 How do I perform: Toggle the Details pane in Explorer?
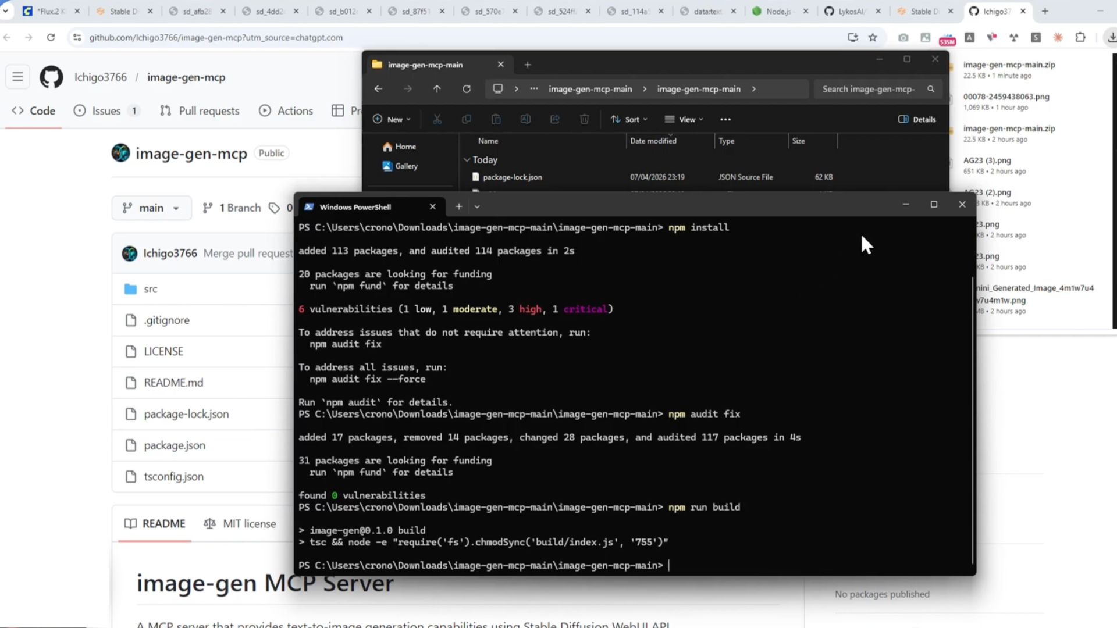point(917,119)
